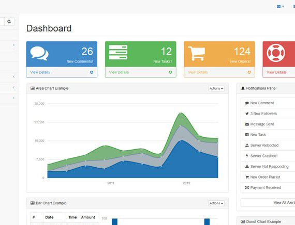Click the Amount column header in table

(x=89, y=217)
